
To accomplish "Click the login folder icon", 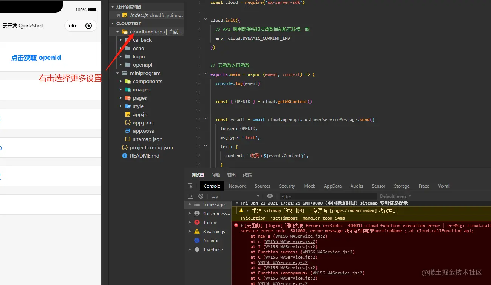I will click(128, 56).
